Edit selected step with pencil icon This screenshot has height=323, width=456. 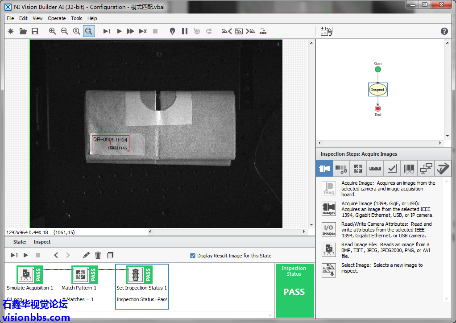coord(86,255)
